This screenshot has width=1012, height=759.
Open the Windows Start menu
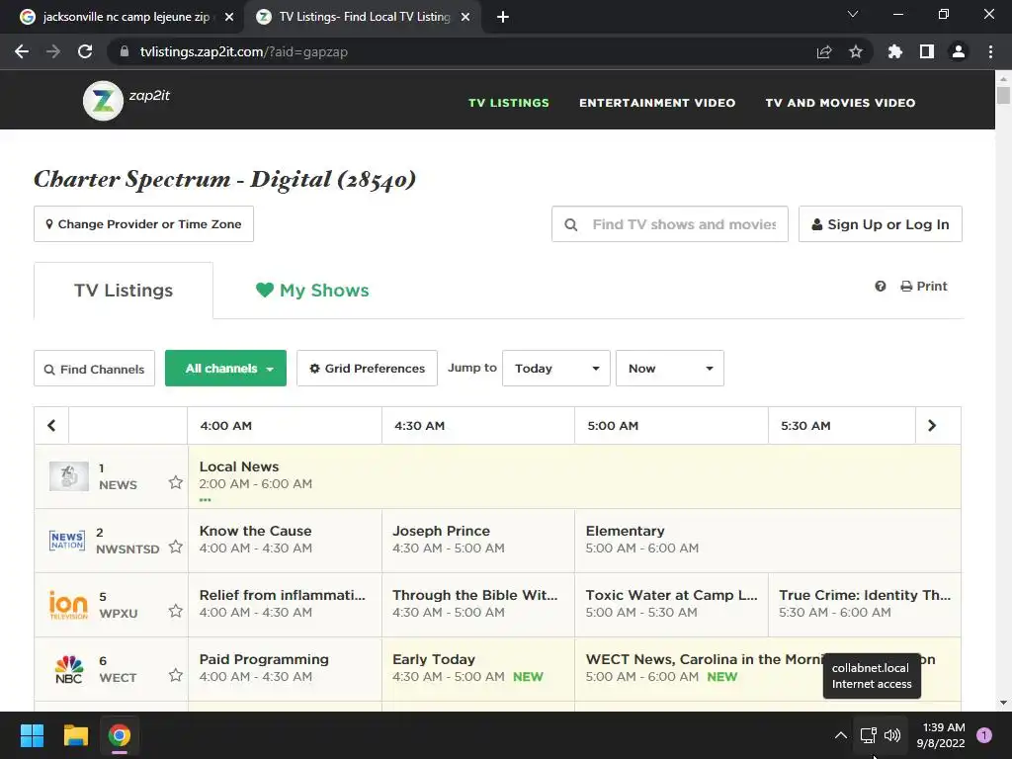coord(32,735)
